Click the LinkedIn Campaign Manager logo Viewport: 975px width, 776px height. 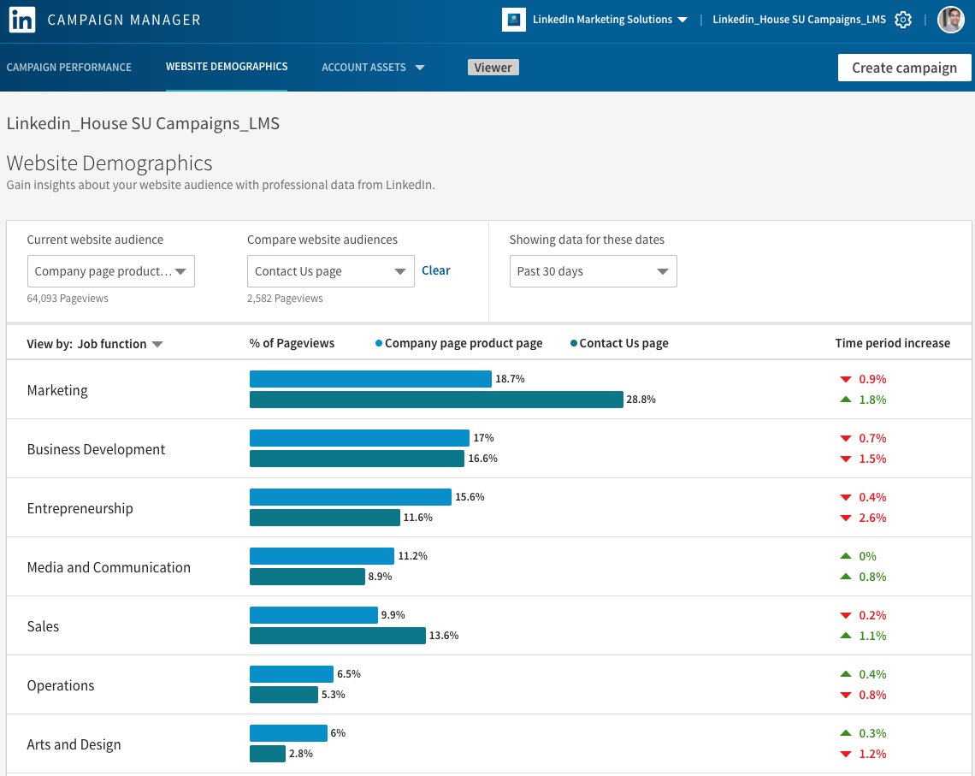coord(21,19)
